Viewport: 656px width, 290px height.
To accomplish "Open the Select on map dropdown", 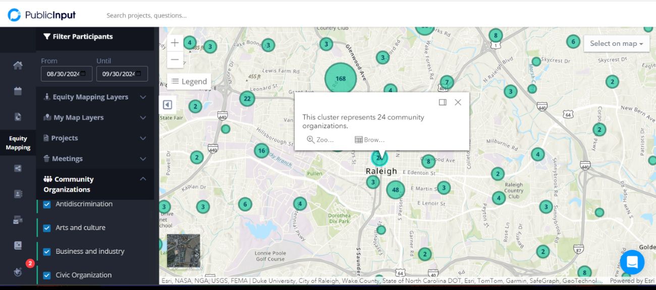I will pyautogui.click(x=616, y=43).
